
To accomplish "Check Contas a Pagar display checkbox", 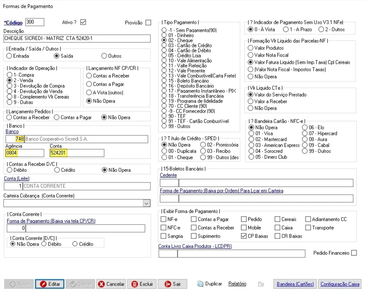I will point(194,219).
